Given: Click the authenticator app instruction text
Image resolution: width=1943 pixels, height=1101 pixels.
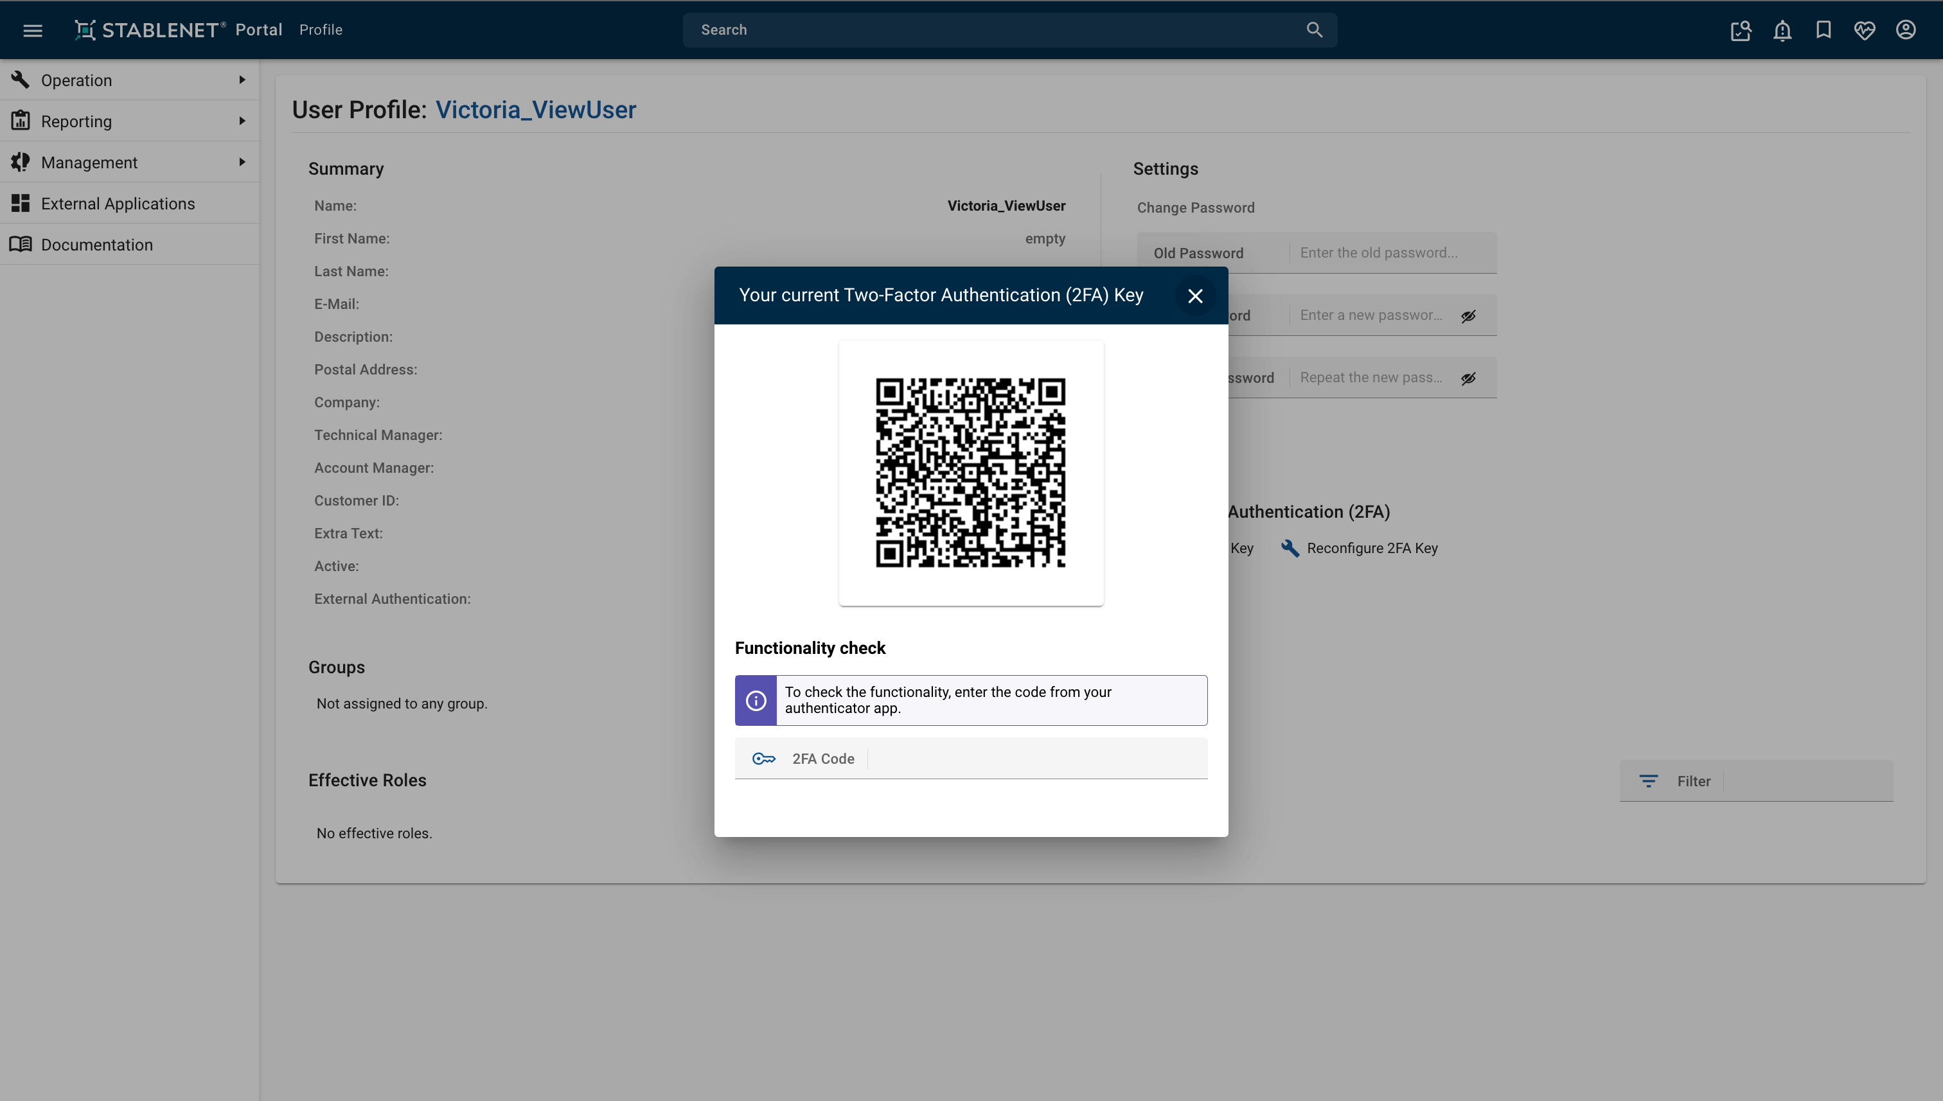Looking at the screenshot, I should tap(948, 700).
